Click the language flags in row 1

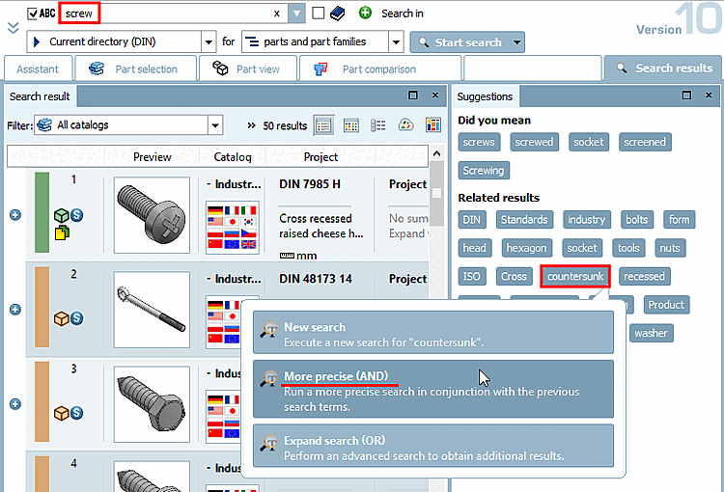(x=233, y=227)
